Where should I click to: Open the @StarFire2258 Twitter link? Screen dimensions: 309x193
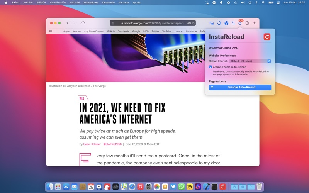[112, 144]
